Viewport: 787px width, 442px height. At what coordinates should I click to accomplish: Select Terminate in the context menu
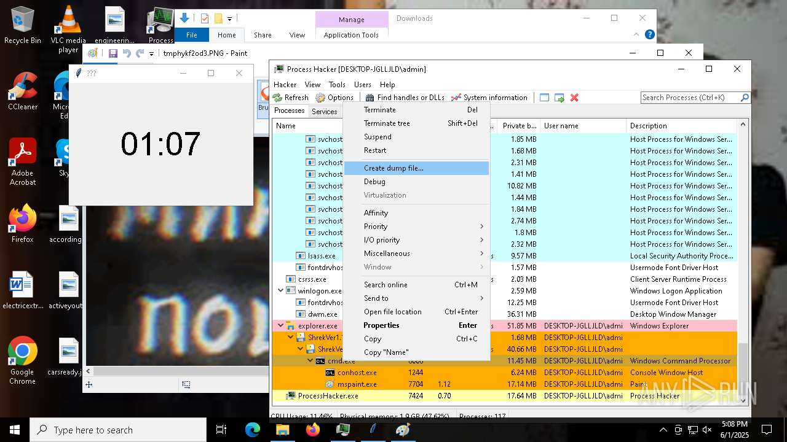point(416,110)
